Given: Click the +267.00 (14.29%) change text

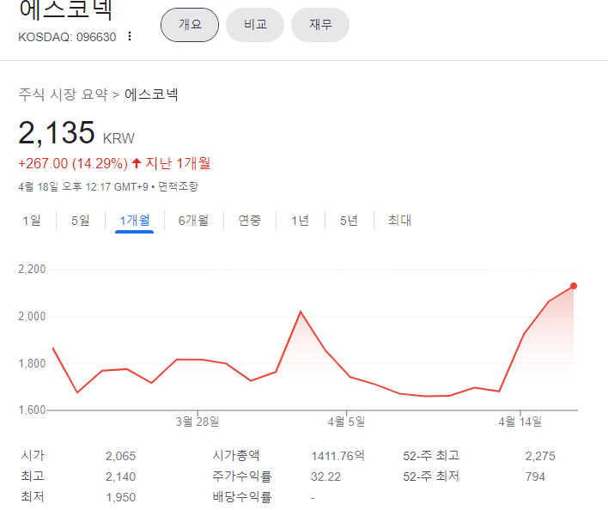Looking at the screenshot, I should pyautogui.click(x=73, y=163).
